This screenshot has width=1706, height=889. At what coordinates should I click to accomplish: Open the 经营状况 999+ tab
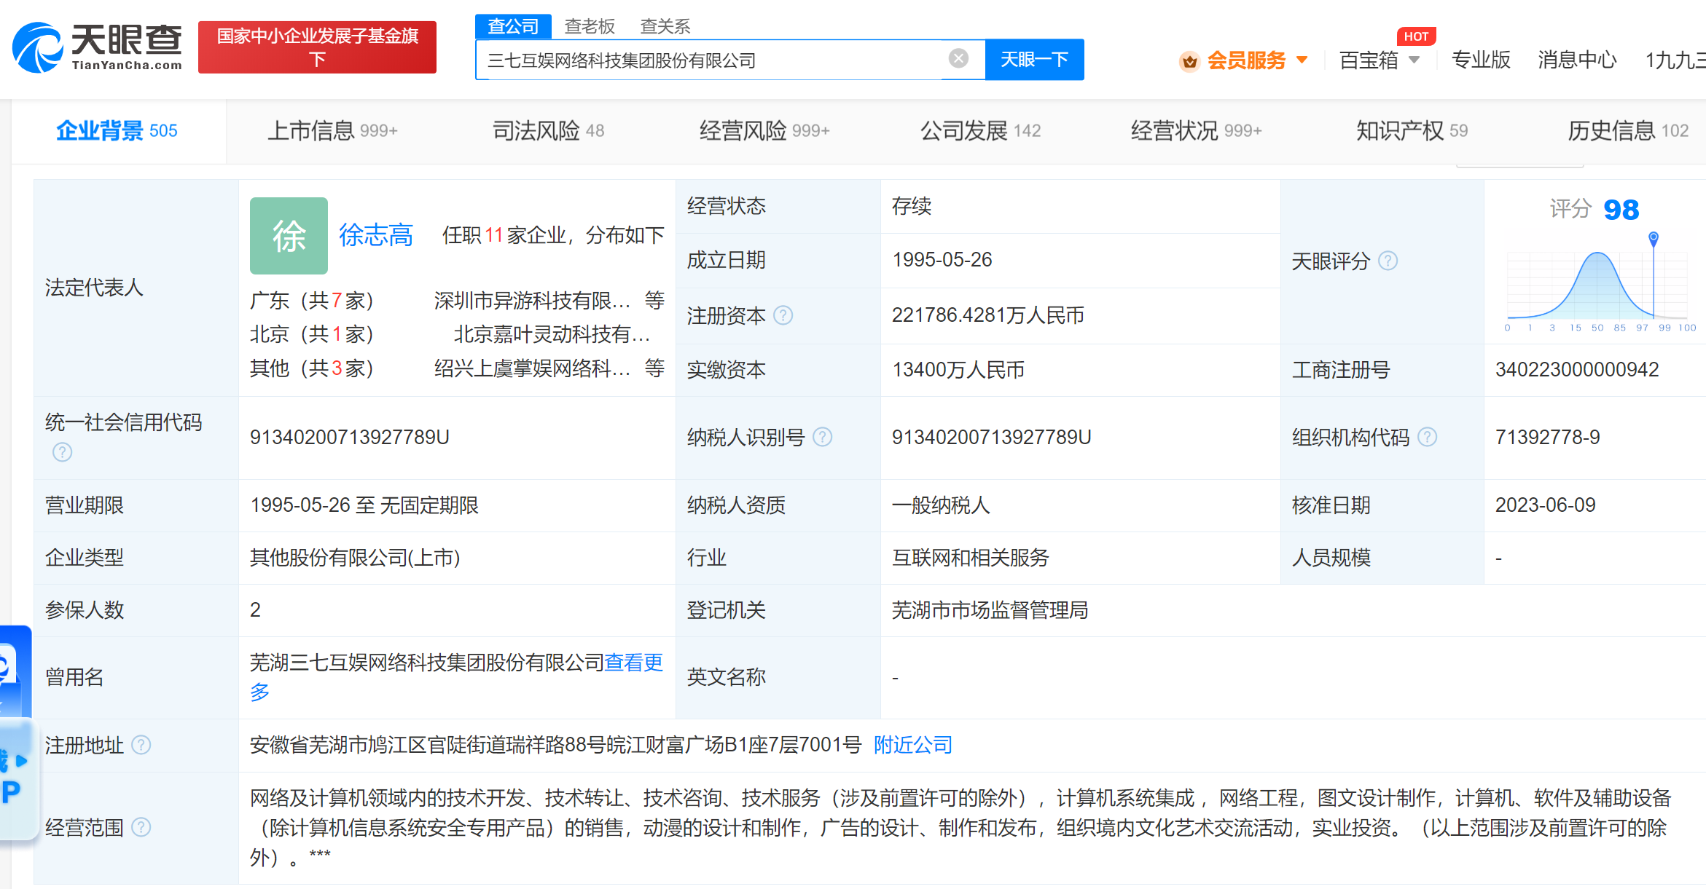[x=1196, y=130]
